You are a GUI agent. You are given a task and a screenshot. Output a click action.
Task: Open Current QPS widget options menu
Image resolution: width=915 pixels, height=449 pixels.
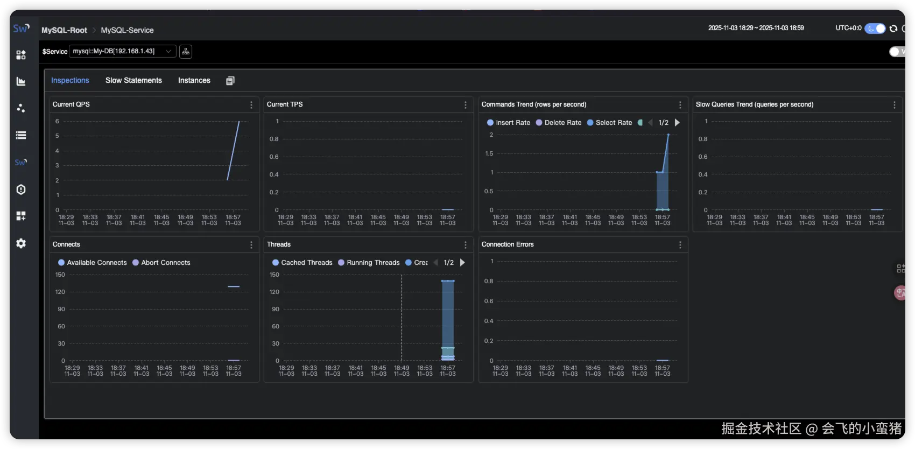point(251,105)
